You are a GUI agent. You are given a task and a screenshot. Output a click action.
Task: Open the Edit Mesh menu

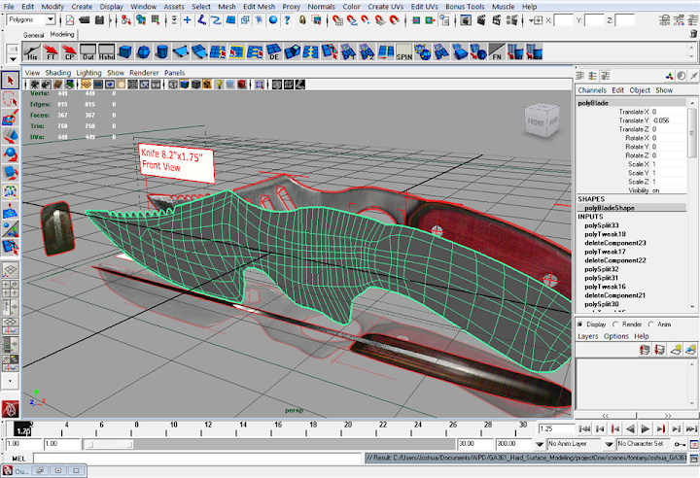click(259, 6)
